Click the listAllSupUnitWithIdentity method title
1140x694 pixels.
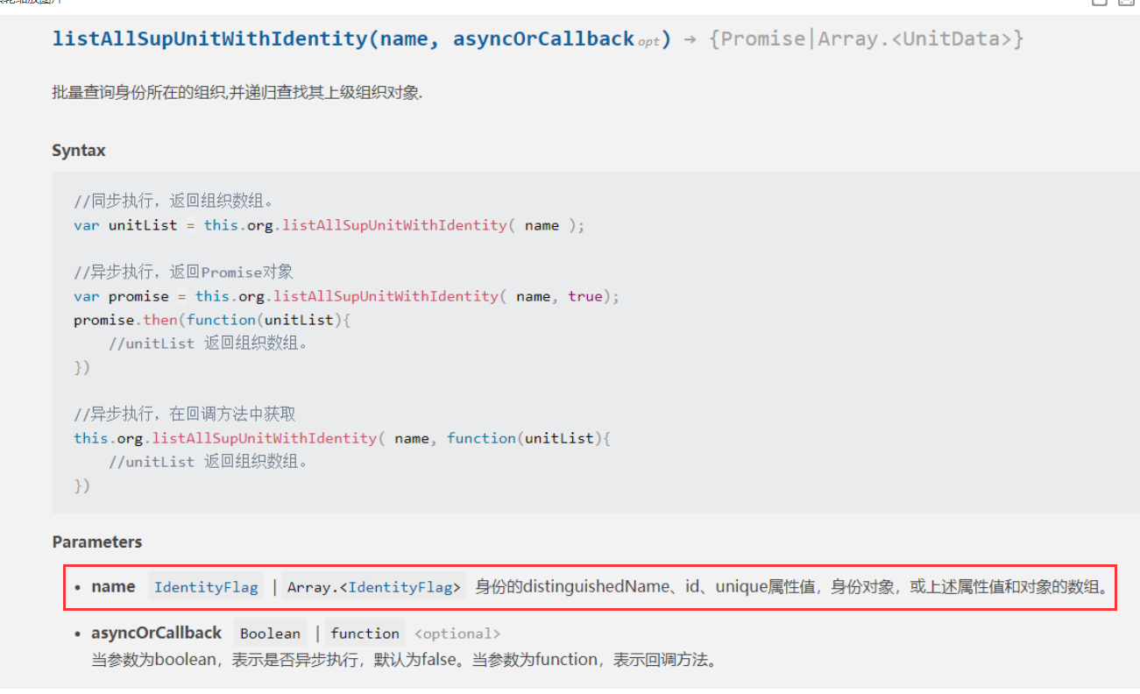[361, 39]
